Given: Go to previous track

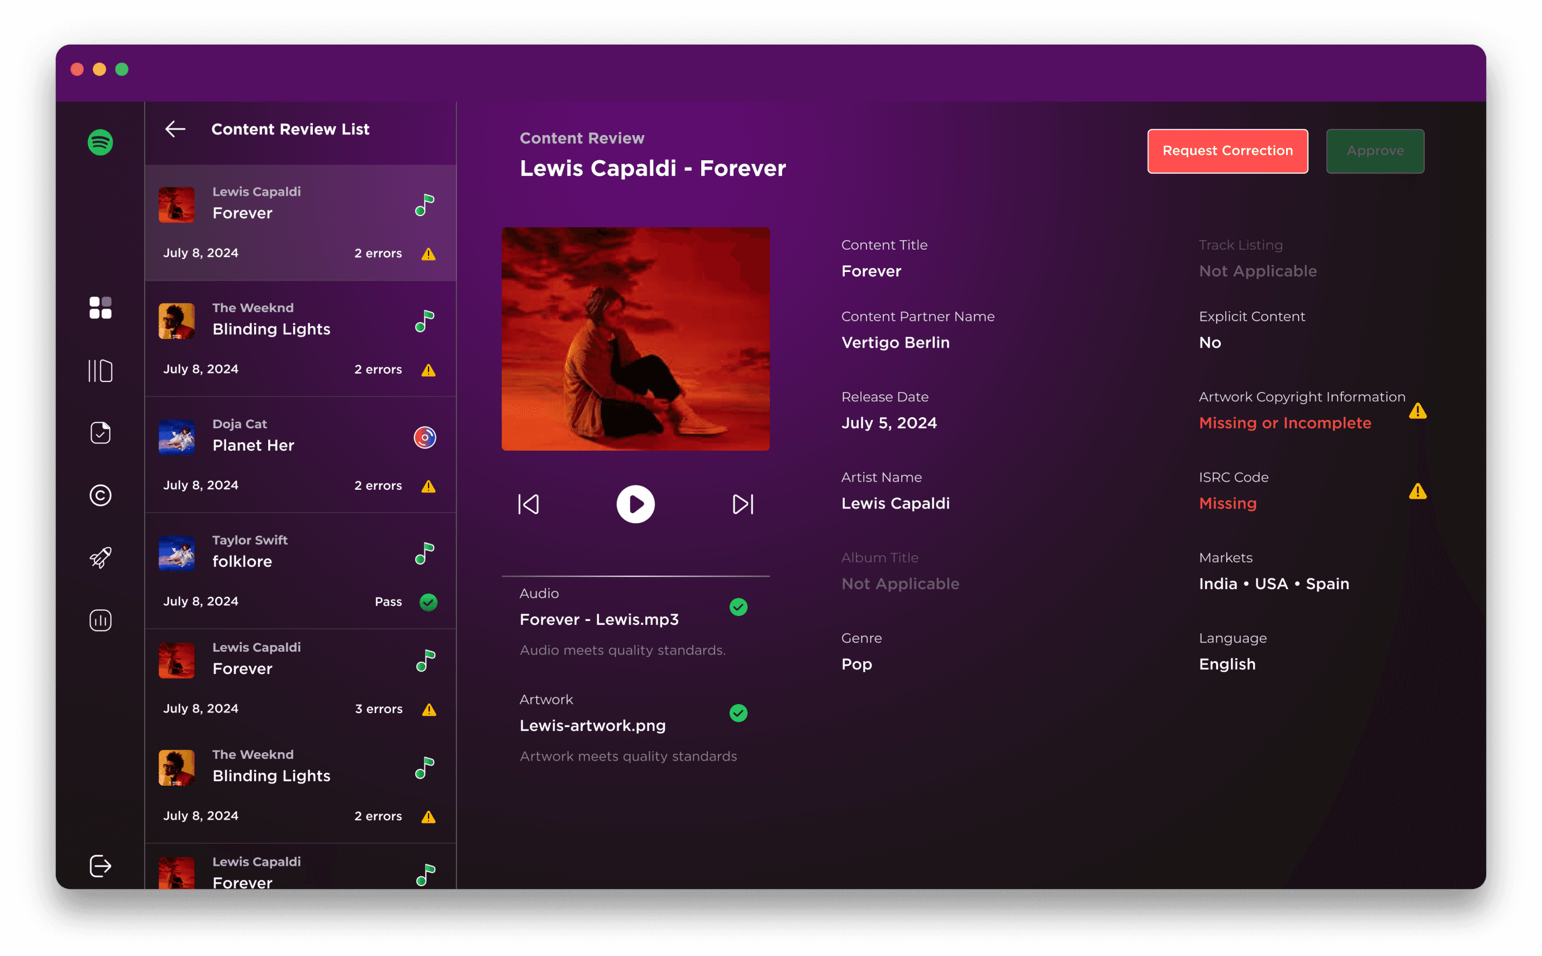Looking at the screenshot, I should pos(529,504).
